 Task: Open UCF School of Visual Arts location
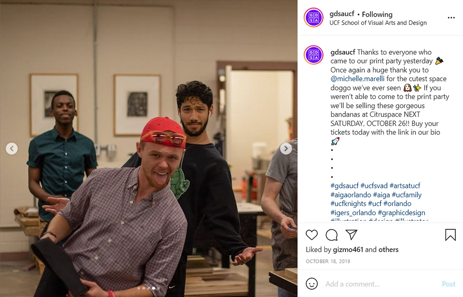pos(378,23)
